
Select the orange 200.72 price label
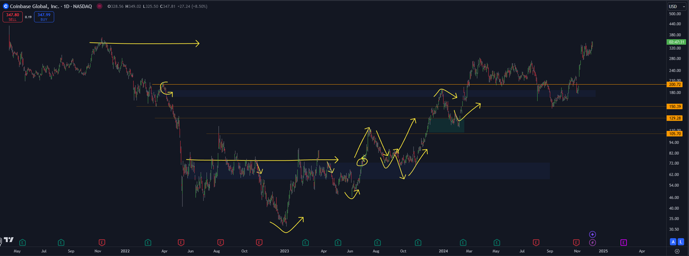coord(675,84)
